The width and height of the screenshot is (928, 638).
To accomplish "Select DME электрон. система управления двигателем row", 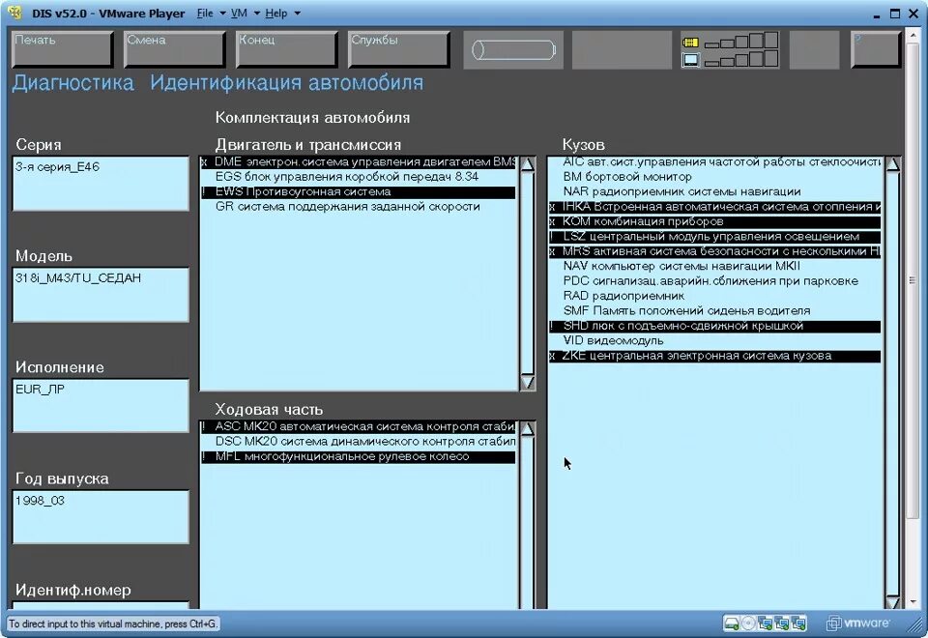I will pyautogui.click(x=358, y=162).
